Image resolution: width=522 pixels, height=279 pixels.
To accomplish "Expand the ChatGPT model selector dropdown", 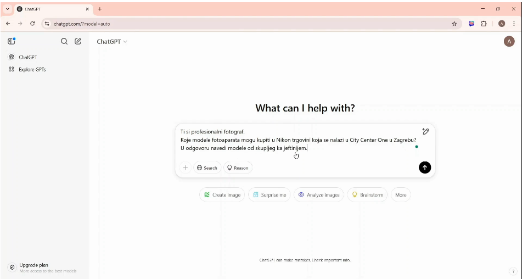I will pos(112,42).
